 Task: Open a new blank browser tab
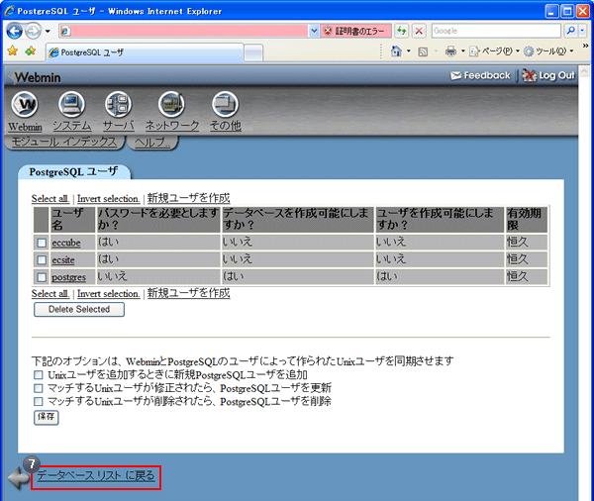[x=253, y=52]
